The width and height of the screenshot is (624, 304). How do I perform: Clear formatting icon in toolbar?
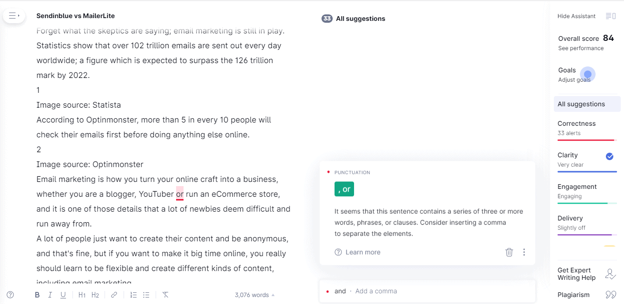(x=165, y=295)
